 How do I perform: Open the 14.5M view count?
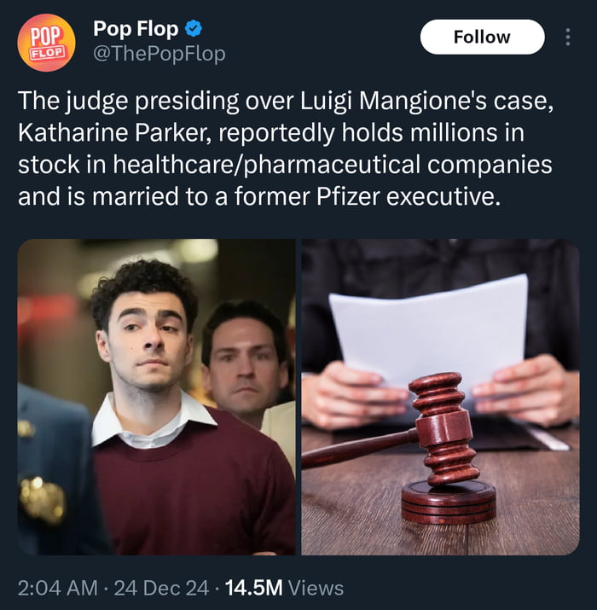253,588
